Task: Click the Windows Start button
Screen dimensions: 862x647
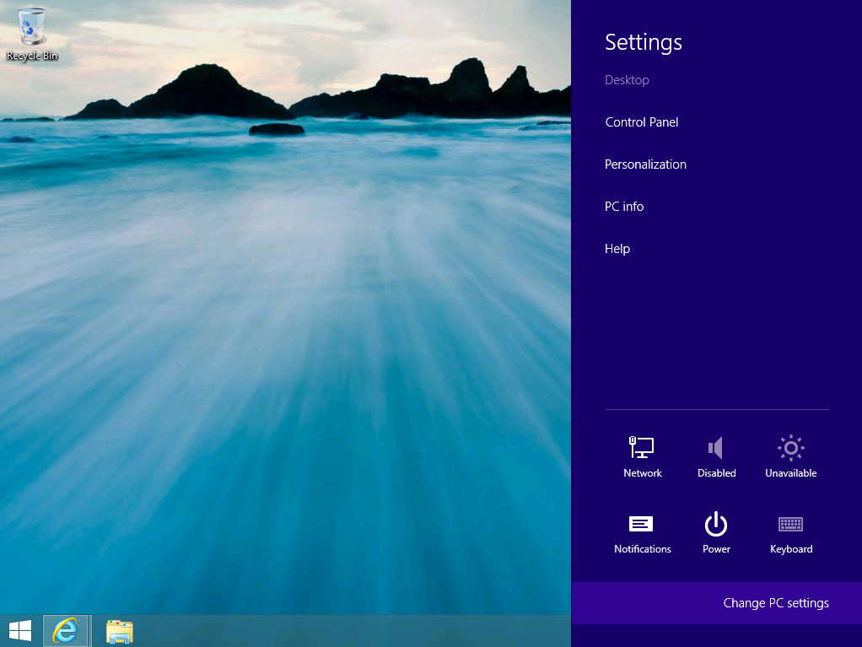Action: pyautogui.click(x=20, y=630)
